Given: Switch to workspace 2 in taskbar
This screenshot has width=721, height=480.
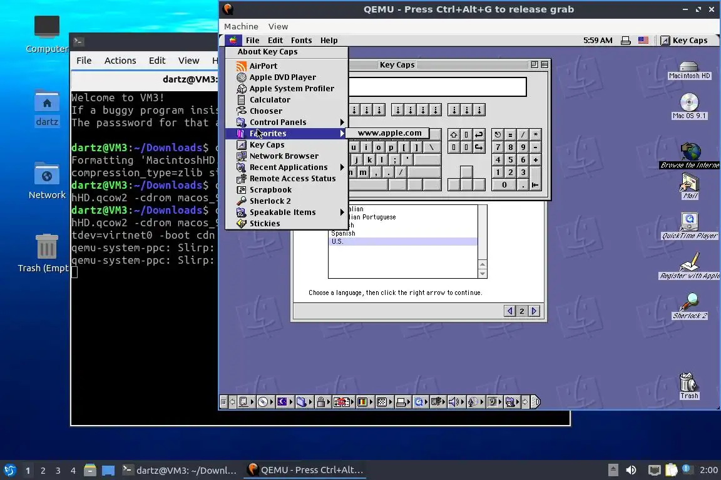Looking at the screenshot, I should [43, 471].
